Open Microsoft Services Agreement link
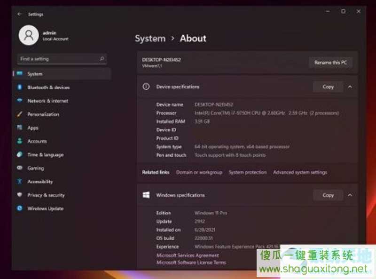This screenshot has width=376, height=279. (x=188, y=255)
